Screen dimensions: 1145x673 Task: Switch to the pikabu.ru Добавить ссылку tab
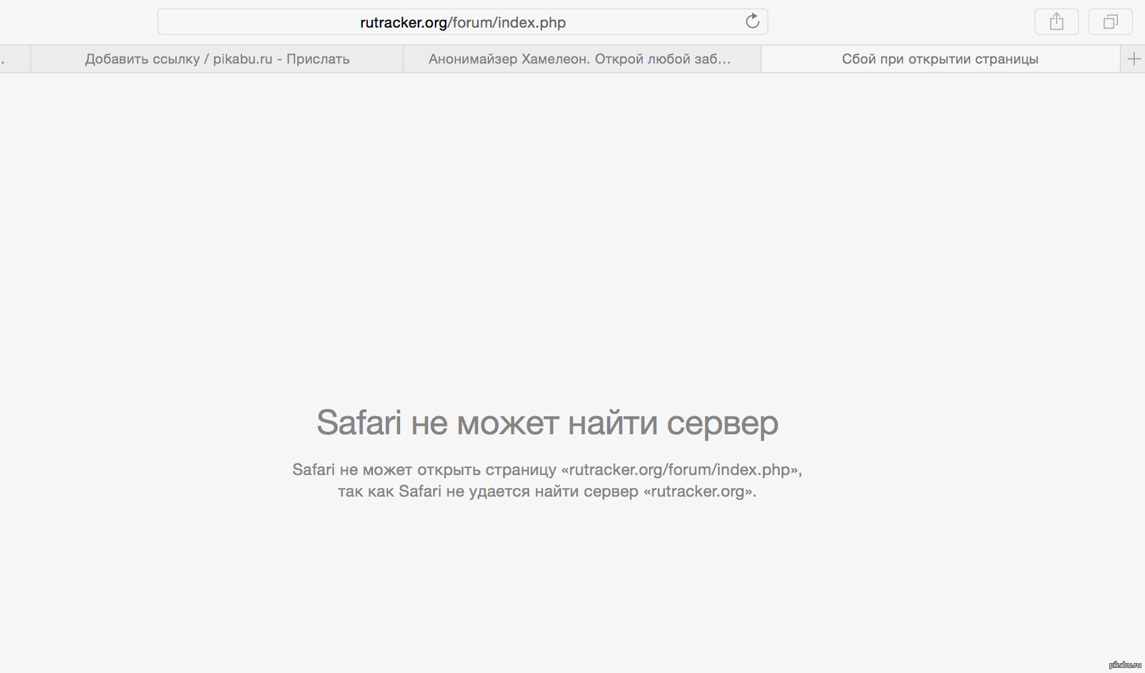pos(217,59)
